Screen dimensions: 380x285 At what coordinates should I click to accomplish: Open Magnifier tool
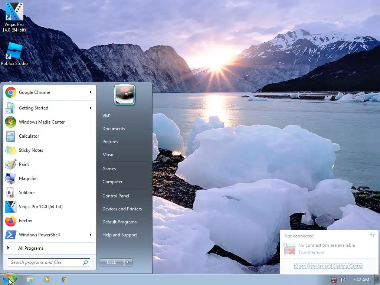49,178
